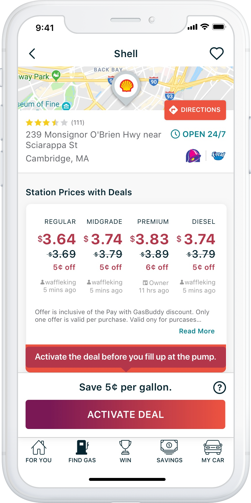Viewport: 251px width, 503px height.
Task: Open the For You tab
Action: (x=39, y=451)
